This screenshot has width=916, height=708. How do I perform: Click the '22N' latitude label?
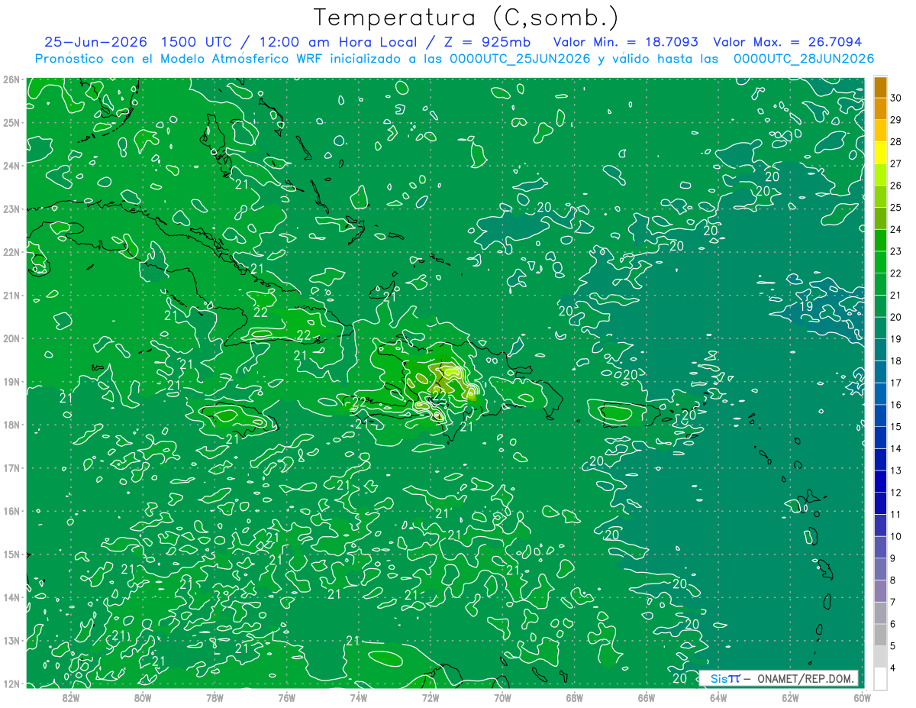point(11,251)
